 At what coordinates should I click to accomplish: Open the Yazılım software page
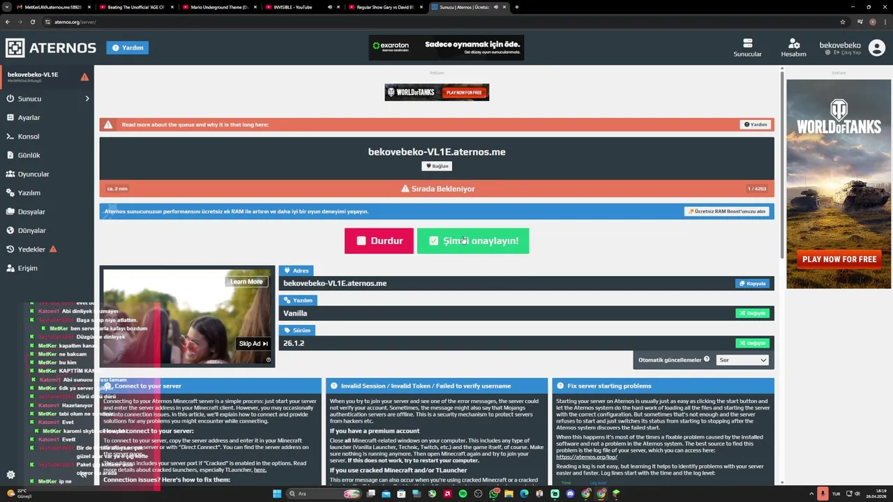point(47,192)
